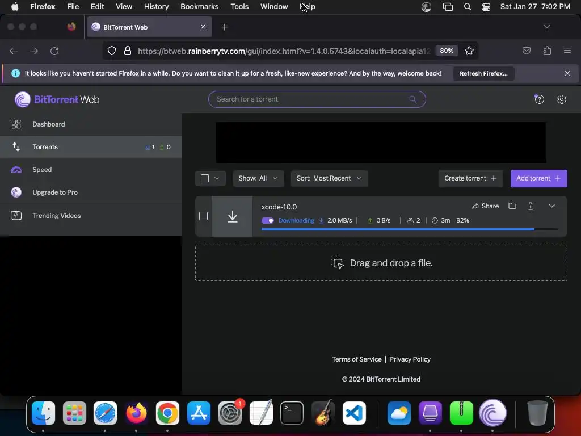This screenshot has height=436, width=581.
Task: Select Torrents in the sidebar
Action: tap(90, 147)
